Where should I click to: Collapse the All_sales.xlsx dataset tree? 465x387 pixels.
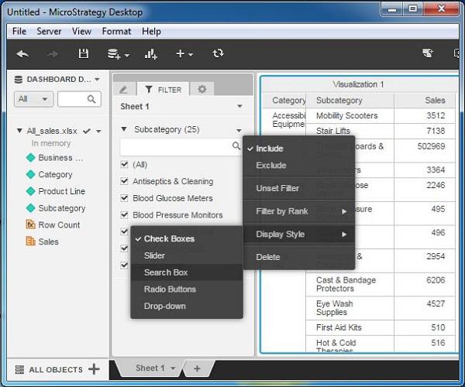[x=19, y=131]
